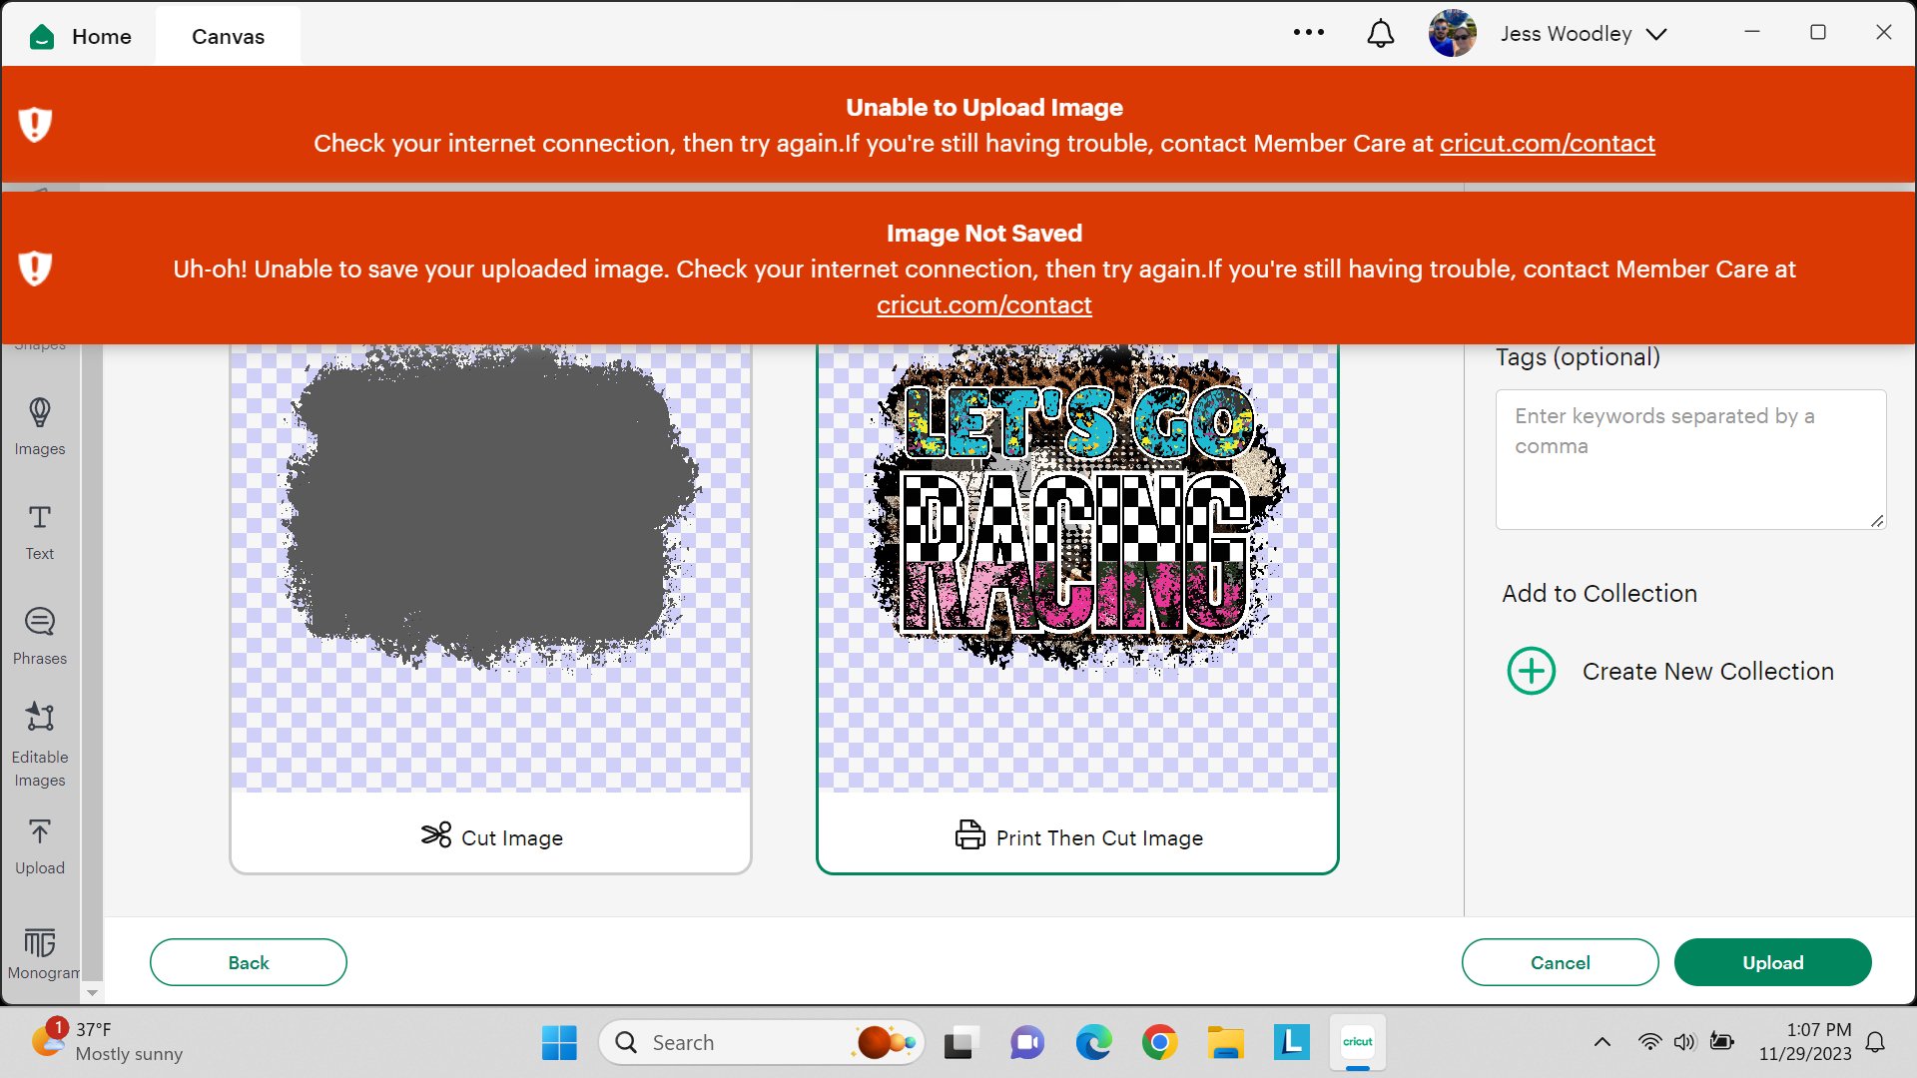Open Editable Images in sidebar
This screenshot has height=1078, width=1917.
tap(40, 744)
